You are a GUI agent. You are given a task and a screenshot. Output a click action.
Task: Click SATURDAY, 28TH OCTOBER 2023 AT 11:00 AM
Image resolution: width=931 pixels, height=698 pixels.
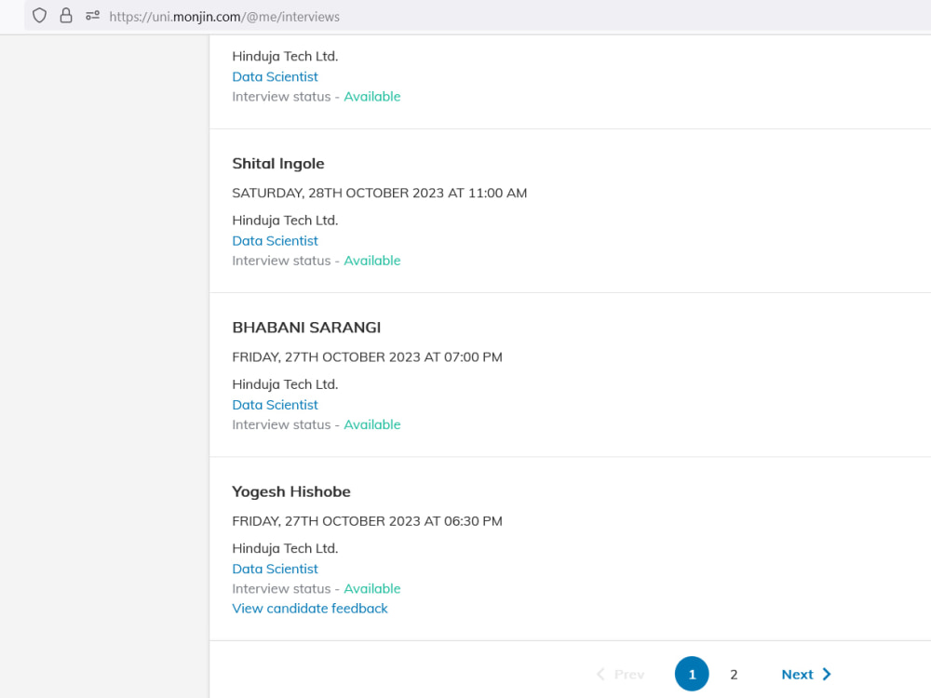[380, 193]
